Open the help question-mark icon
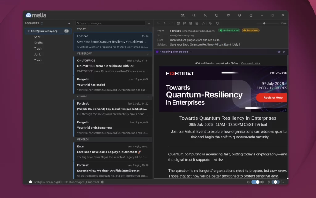Screen dimensions: 316x198 [x=251, y=15]
